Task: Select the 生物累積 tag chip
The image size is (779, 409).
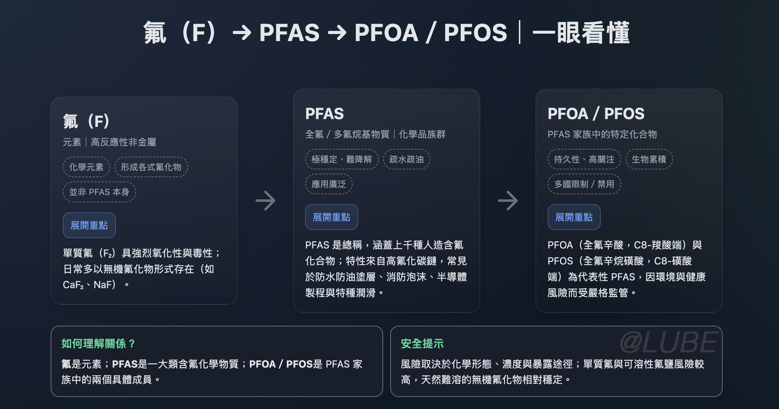Action: [x=649, y=159]
